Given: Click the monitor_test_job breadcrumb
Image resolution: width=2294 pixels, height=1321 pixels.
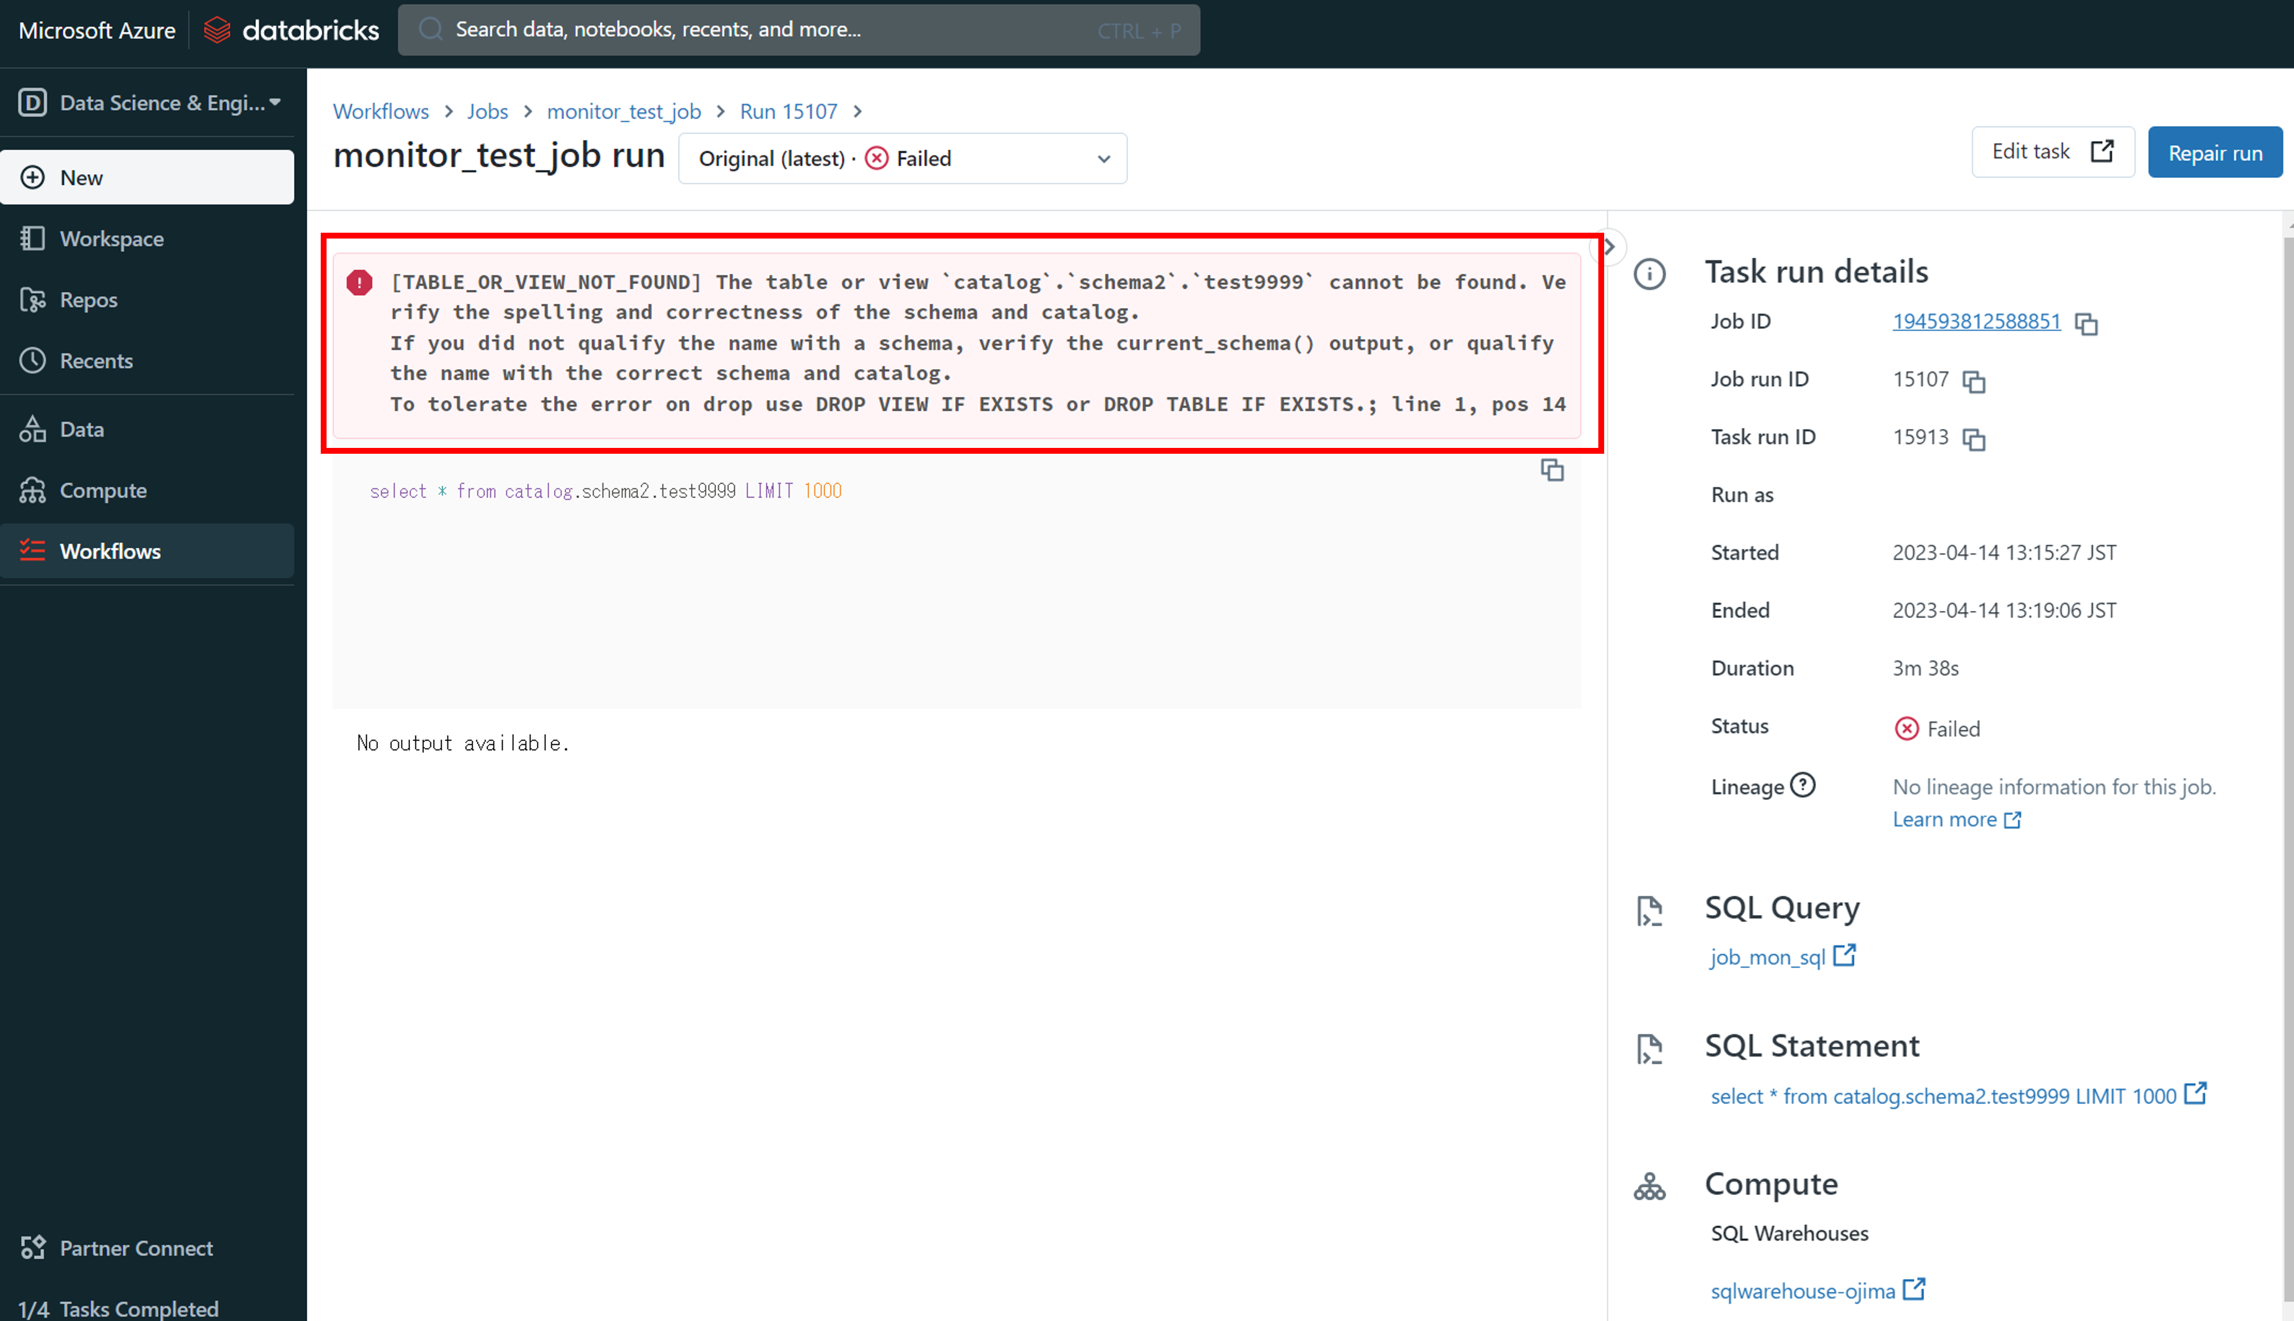Looking at the screenshot, I should [623, 111].
